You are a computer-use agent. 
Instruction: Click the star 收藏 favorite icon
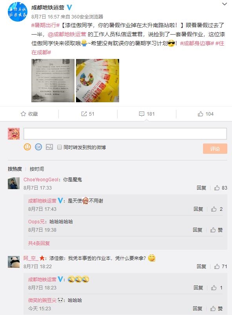pos(23,114)
